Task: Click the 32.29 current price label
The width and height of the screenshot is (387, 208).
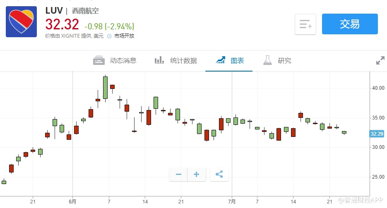Action: 376,134
